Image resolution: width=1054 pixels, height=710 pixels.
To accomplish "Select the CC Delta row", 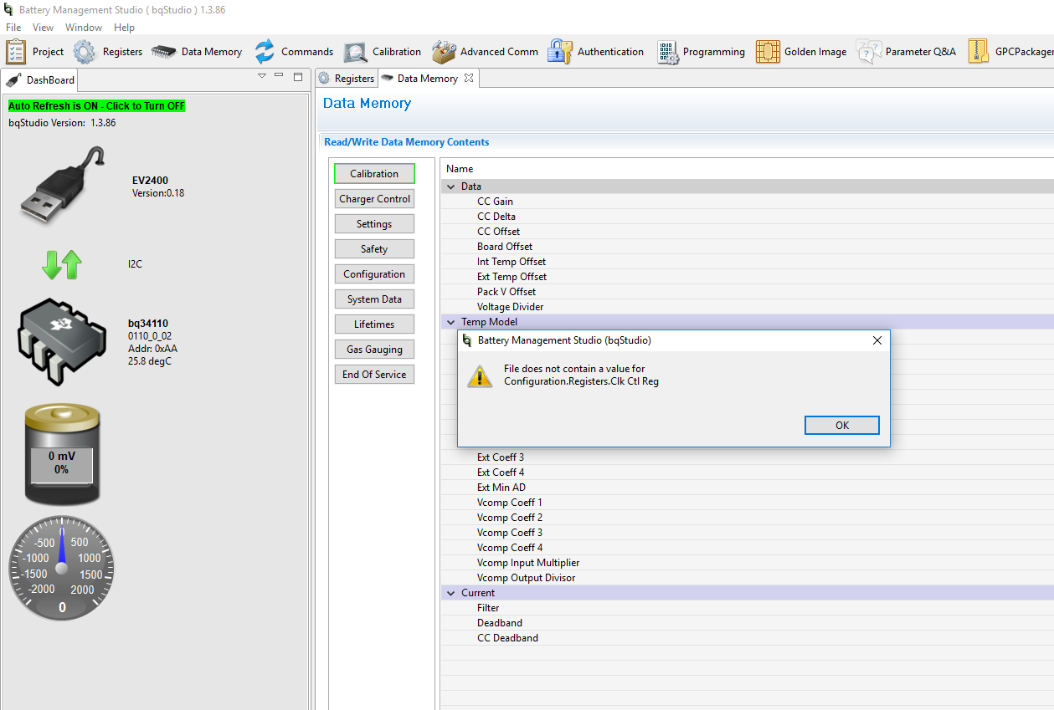I will 747,217.
